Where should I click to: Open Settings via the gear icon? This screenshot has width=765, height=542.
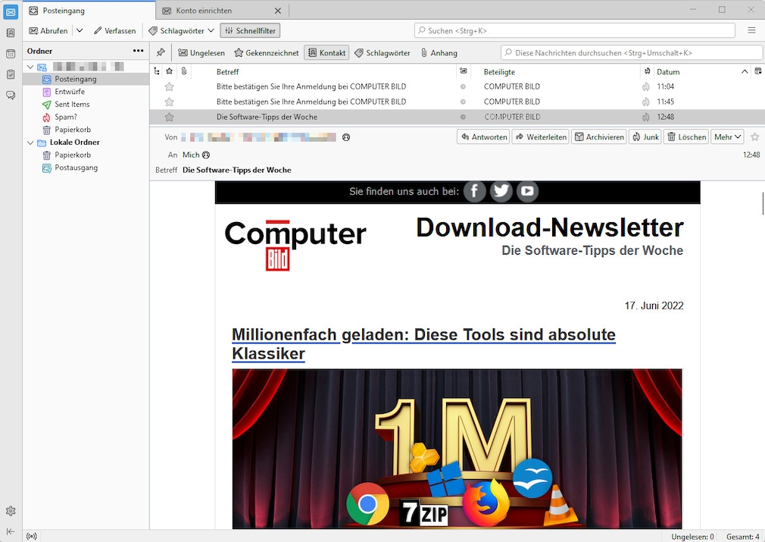(11, 511)
